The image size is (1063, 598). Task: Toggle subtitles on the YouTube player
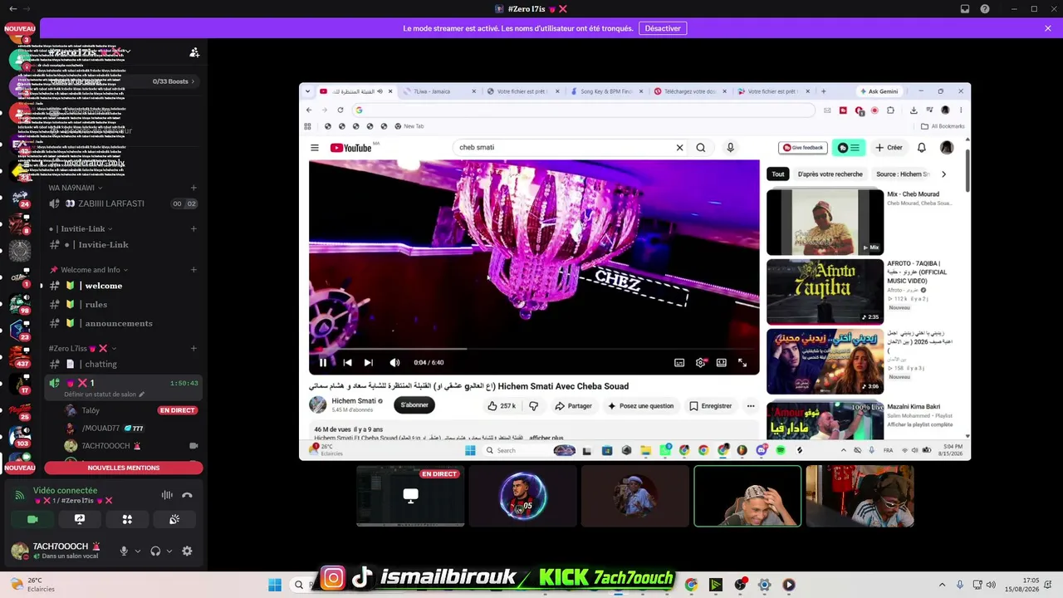[x=679, y=362]
